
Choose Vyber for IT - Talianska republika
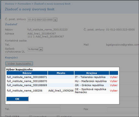pyautogui.click(x=114, y=77)
